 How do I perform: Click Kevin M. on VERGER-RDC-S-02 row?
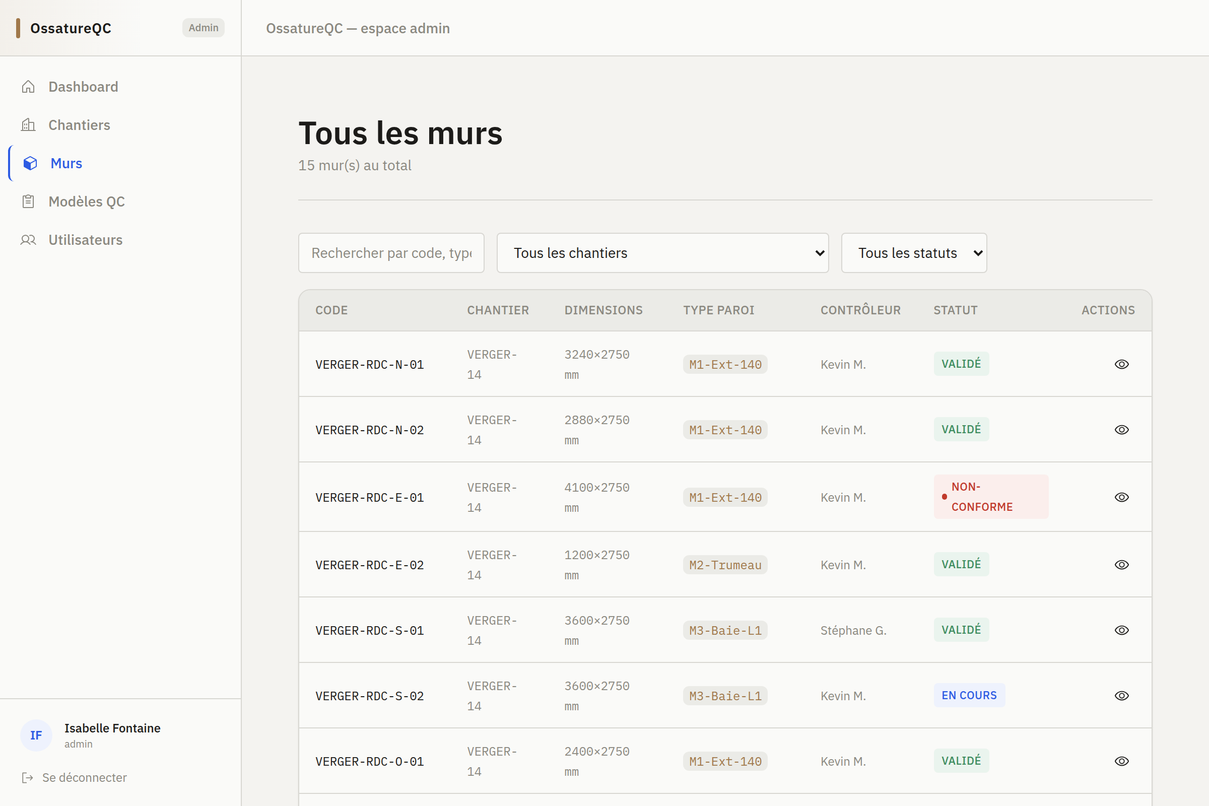843,696
